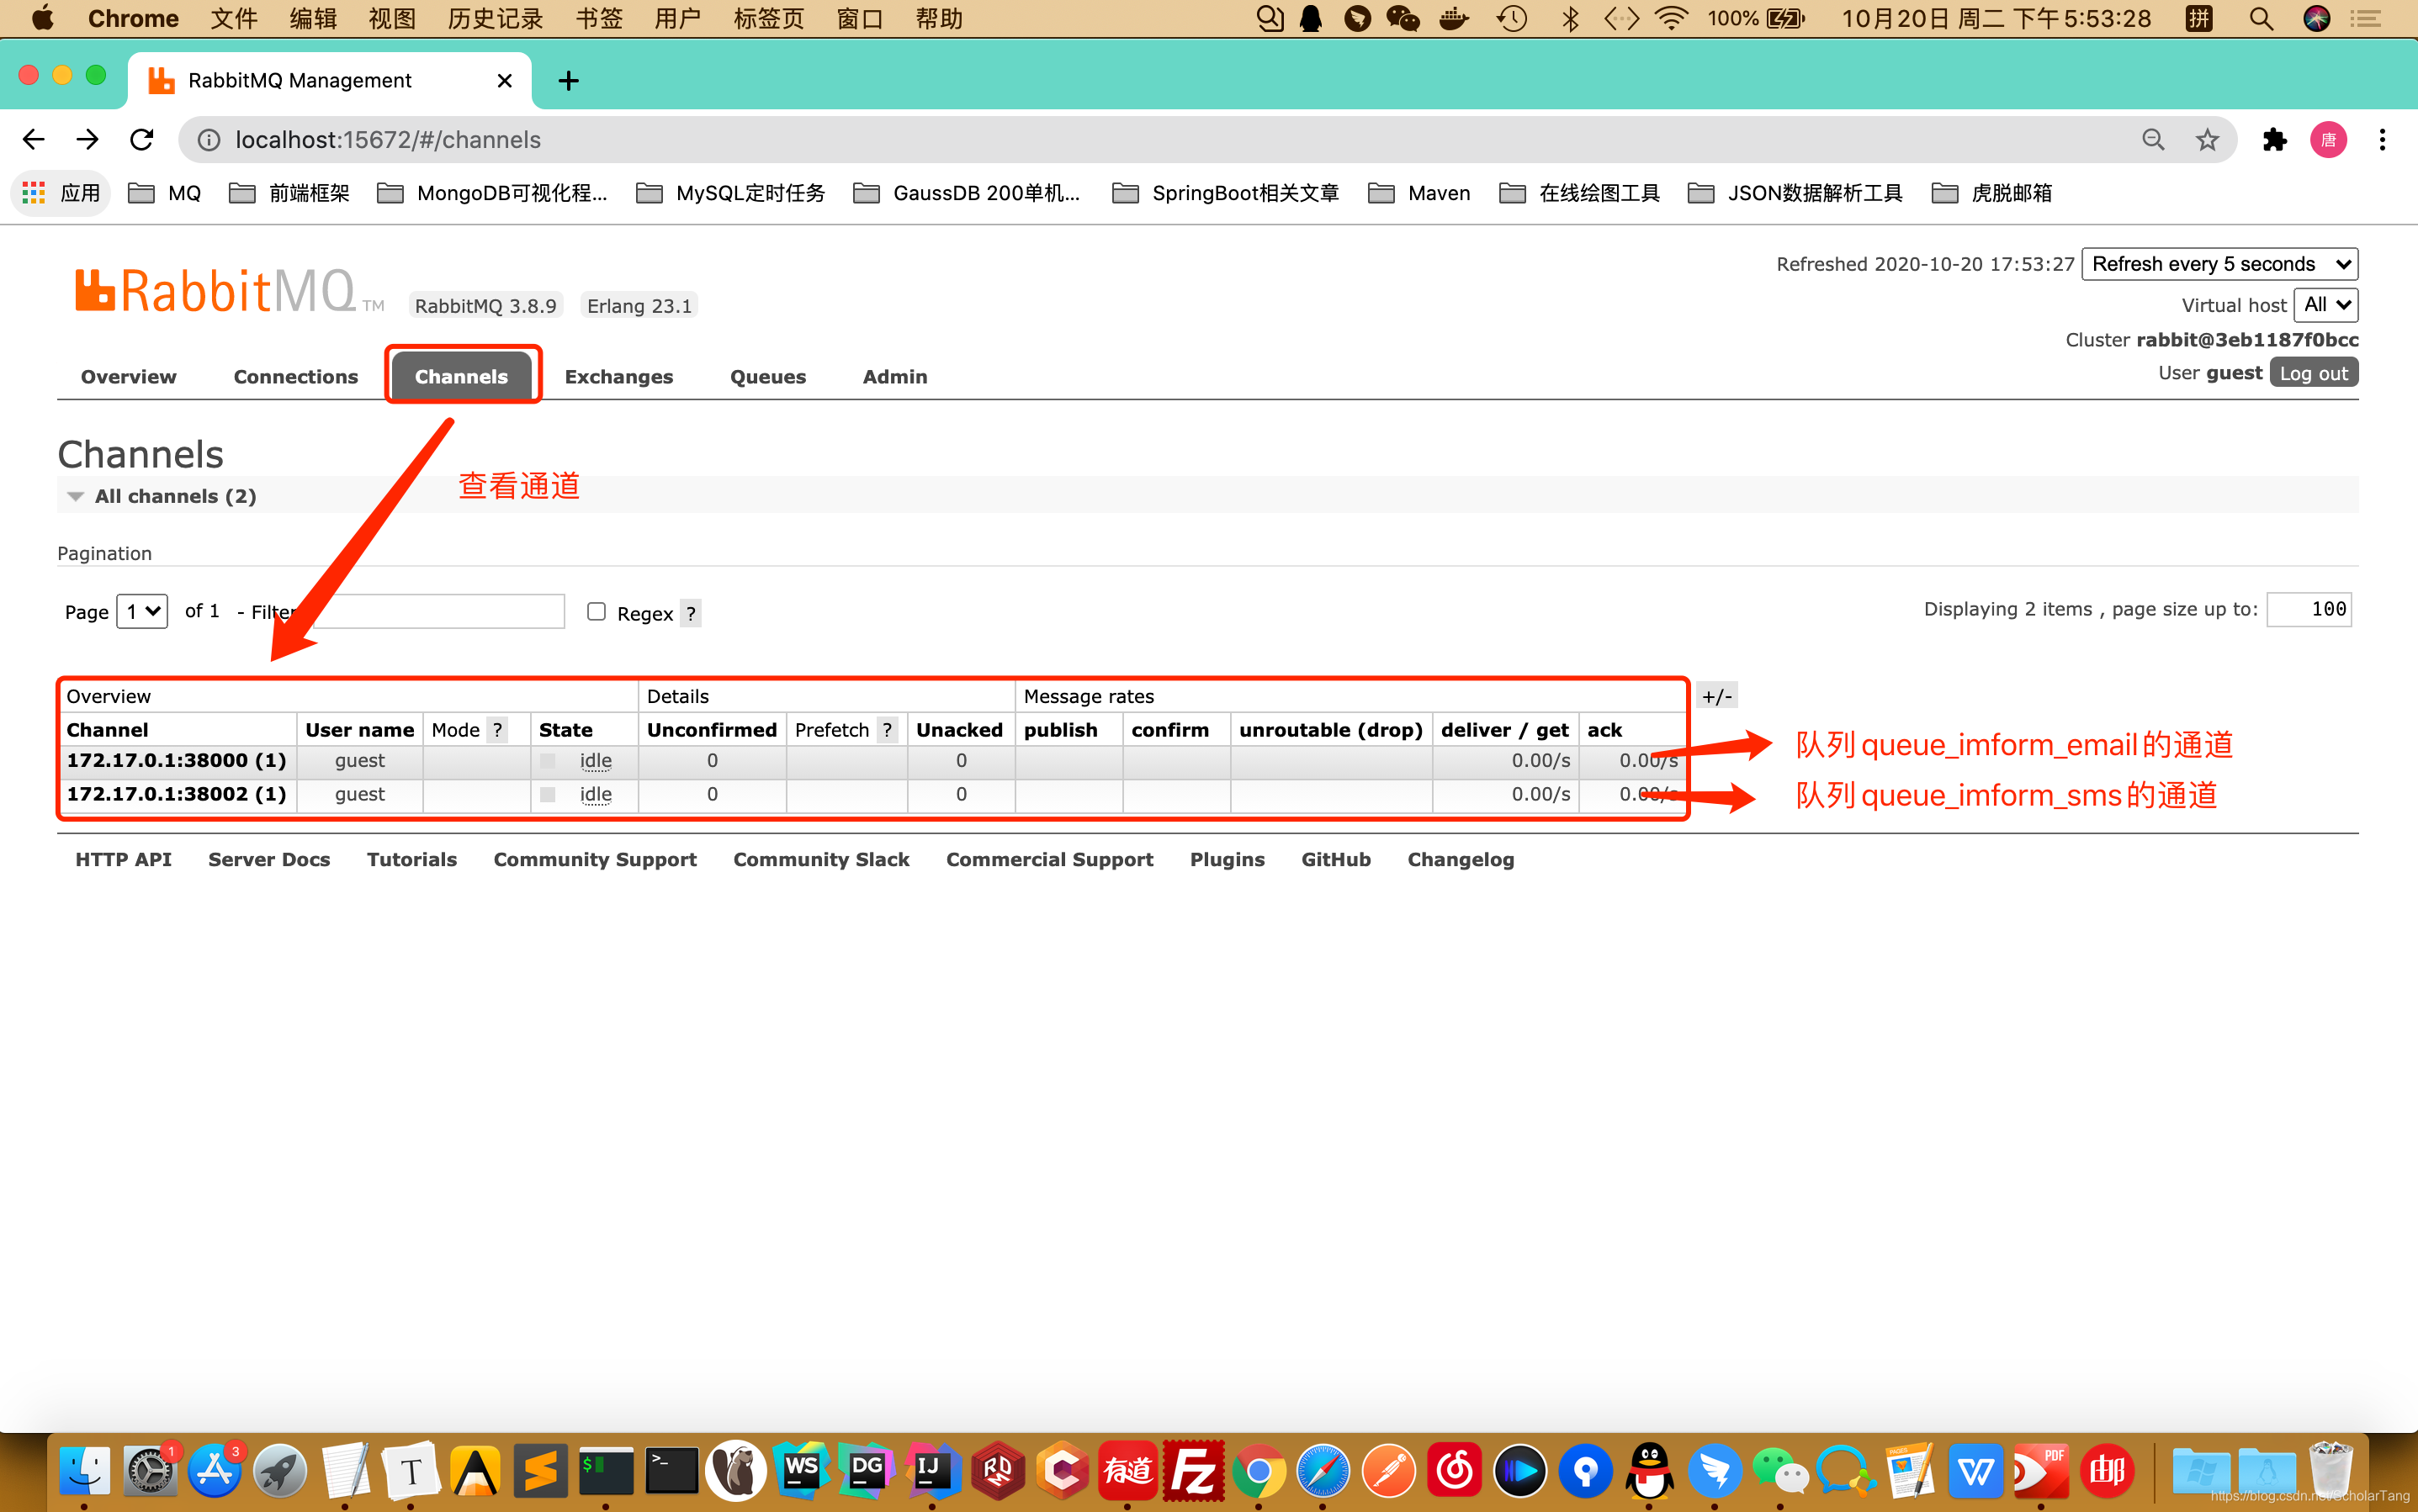Click the Filter text field
Image resolution: width=2418 pixels, height=1512 pixels.
[x=438, y=611]
